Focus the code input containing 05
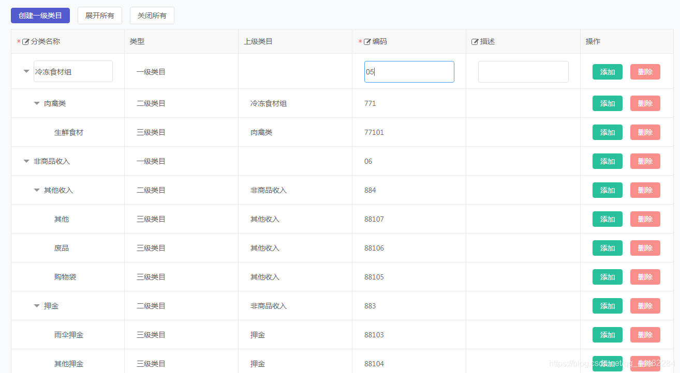The image size is (680, 373). point(409,72)
